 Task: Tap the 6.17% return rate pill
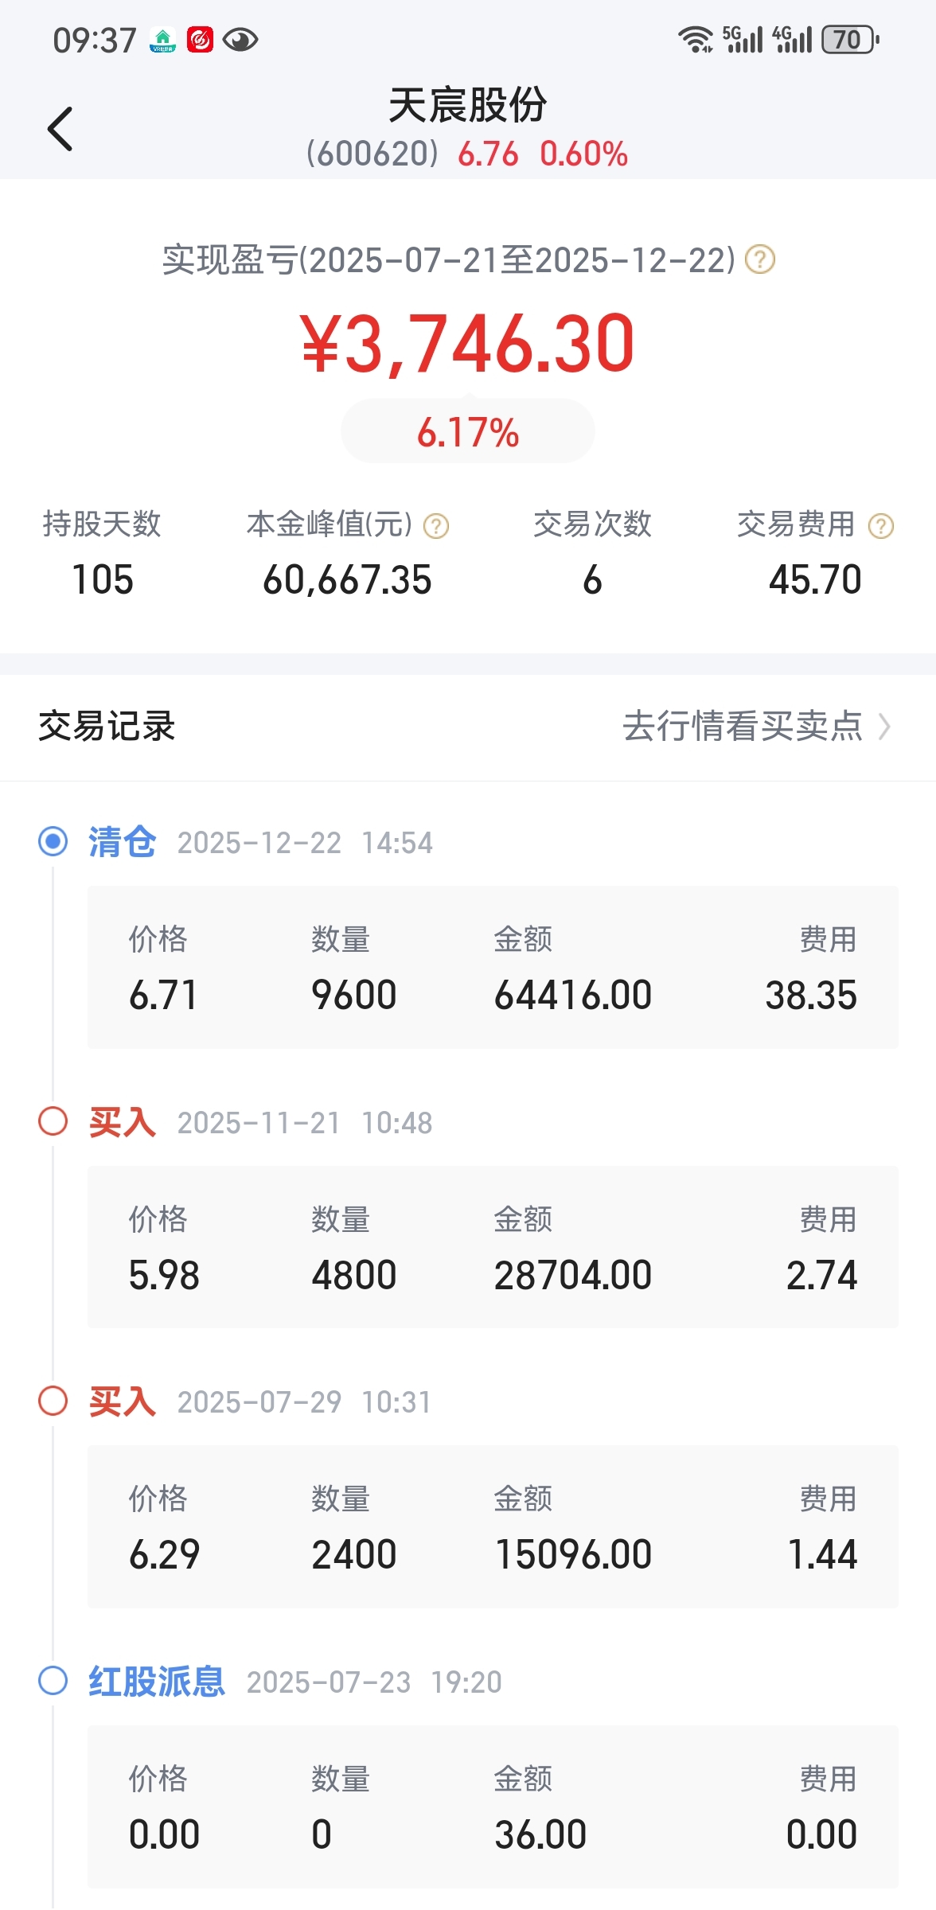tap(467, 432)
